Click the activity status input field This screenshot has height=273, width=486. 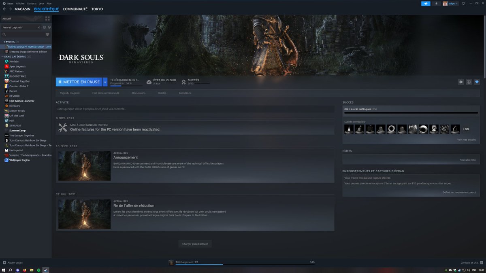coord(195,109)
